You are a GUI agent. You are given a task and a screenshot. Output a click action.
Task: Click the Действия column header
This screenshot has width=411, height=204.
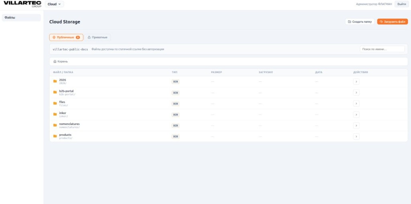coord(361,72)
